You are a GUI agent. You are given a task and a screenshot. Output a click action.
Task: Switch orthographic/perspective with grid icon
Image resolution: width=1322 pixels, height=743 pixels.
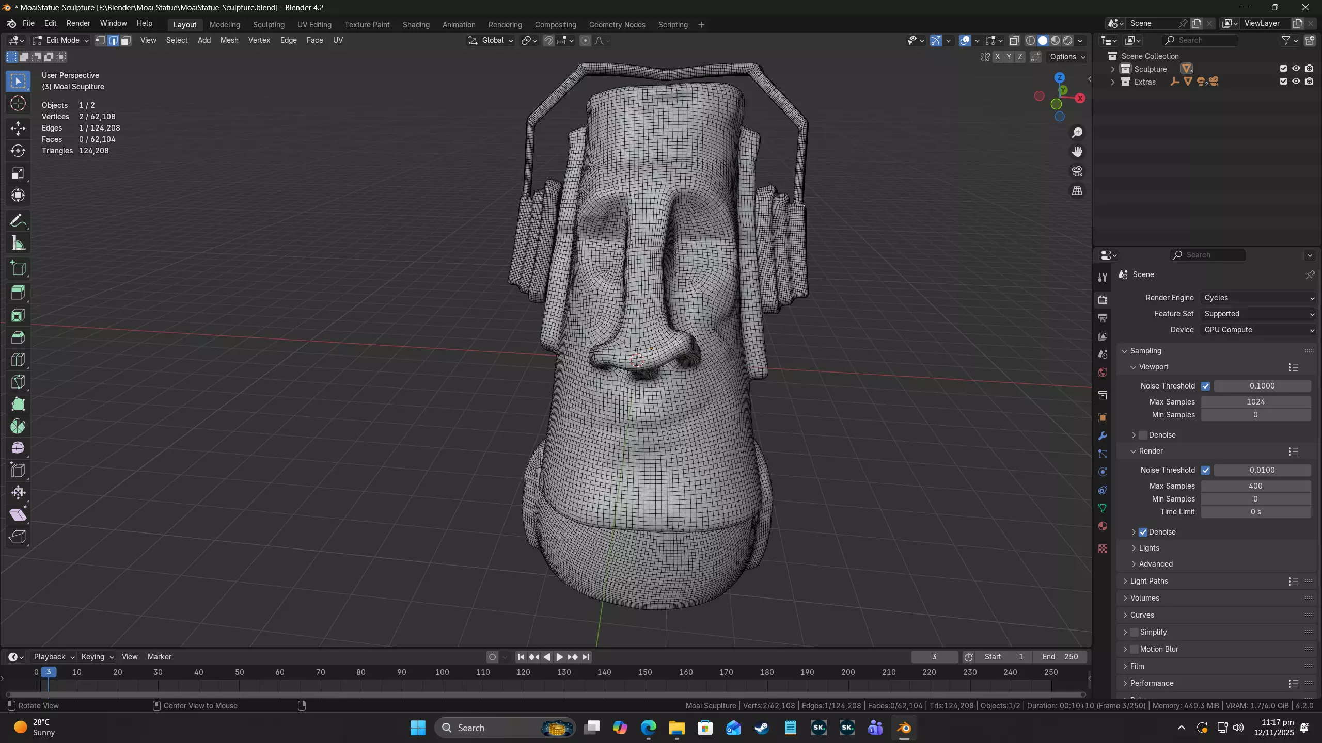1077,191
